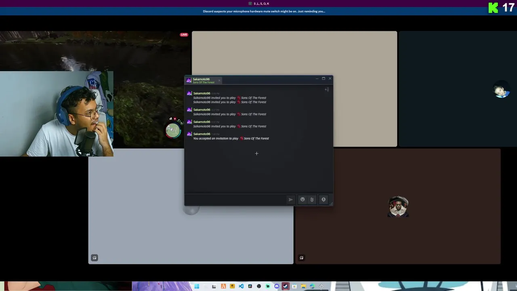Viewport: 517px width, 291px height.
Task: Open the orange app icon on taskbar
Action: [223, 287]
